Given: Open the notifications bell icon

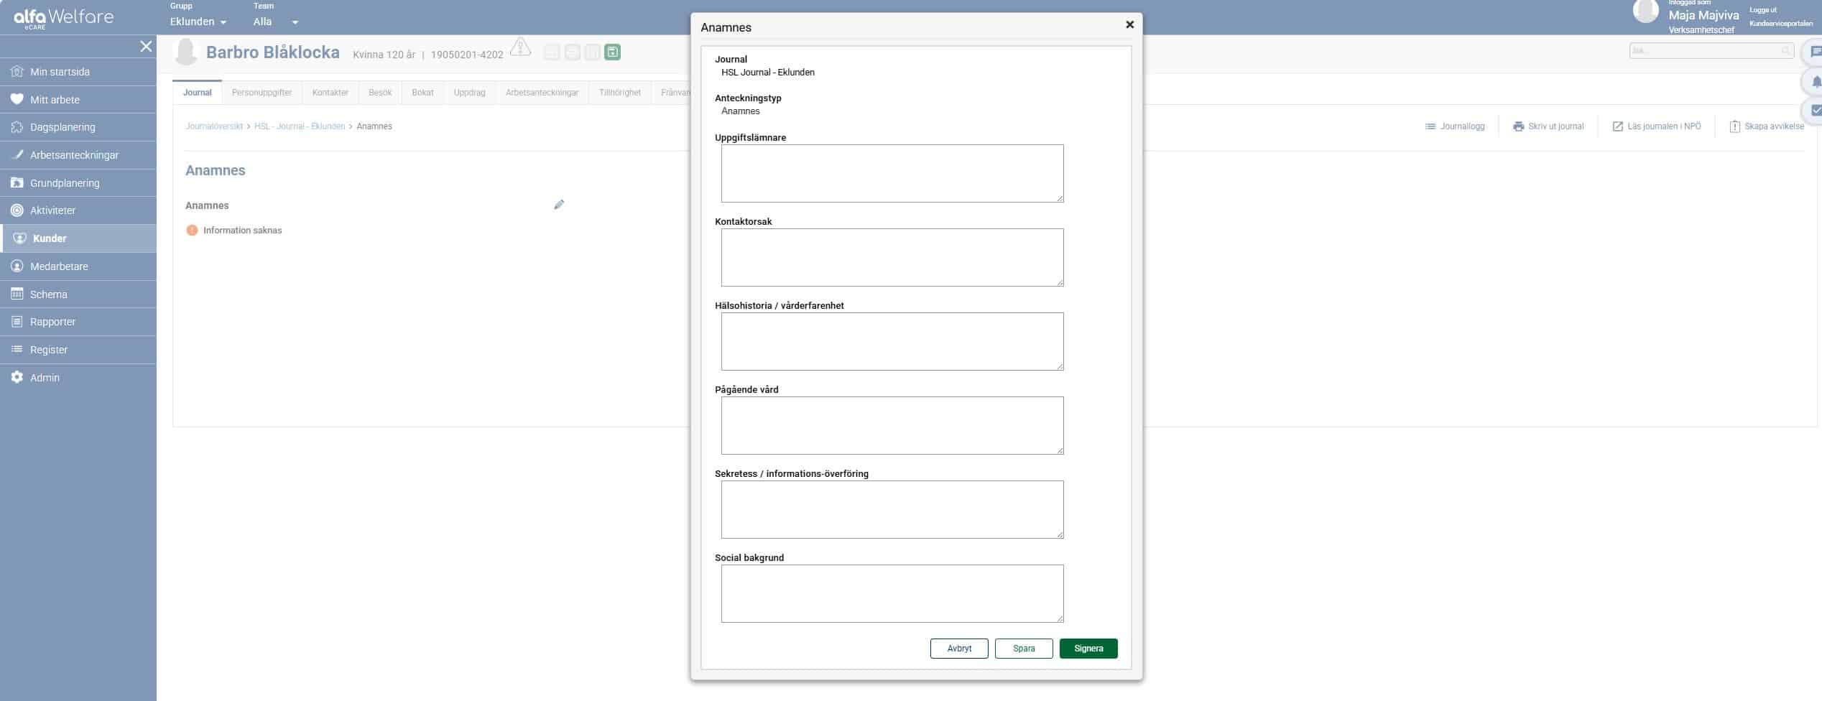Looking at the screenshot, I should tap(1815, 82).
